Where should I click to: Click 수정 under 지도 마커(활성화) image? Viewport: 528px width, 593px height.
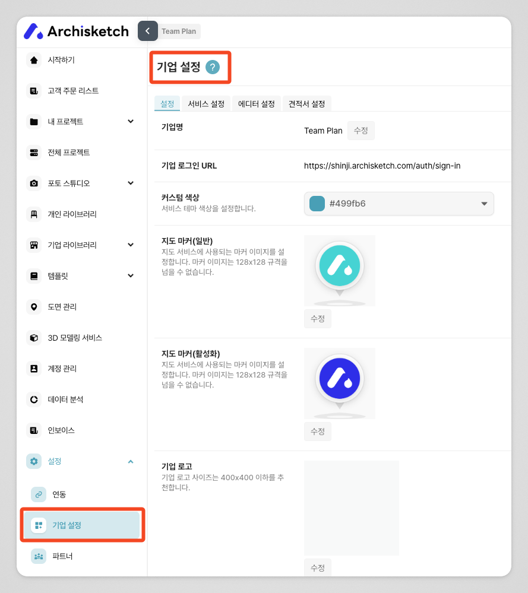click(318, 432)
